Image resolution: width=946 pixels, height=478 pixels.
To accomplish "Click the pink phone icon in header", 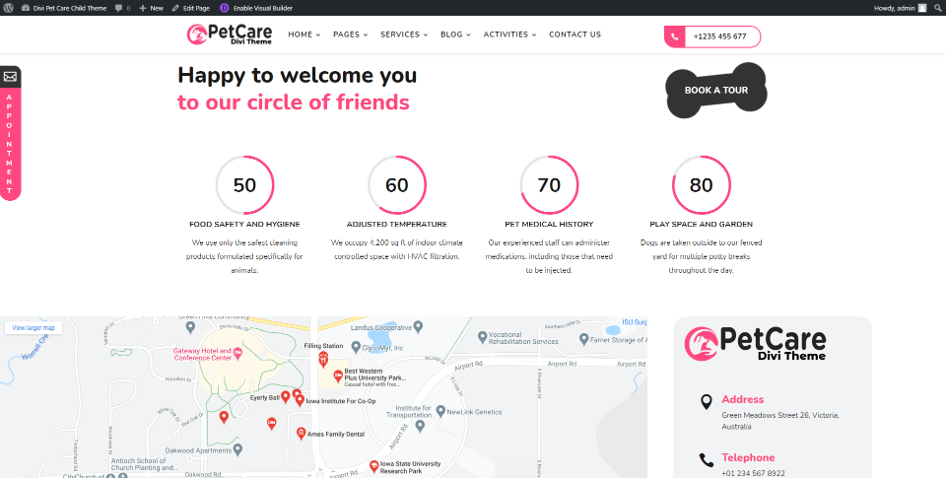I will [675, 36].
